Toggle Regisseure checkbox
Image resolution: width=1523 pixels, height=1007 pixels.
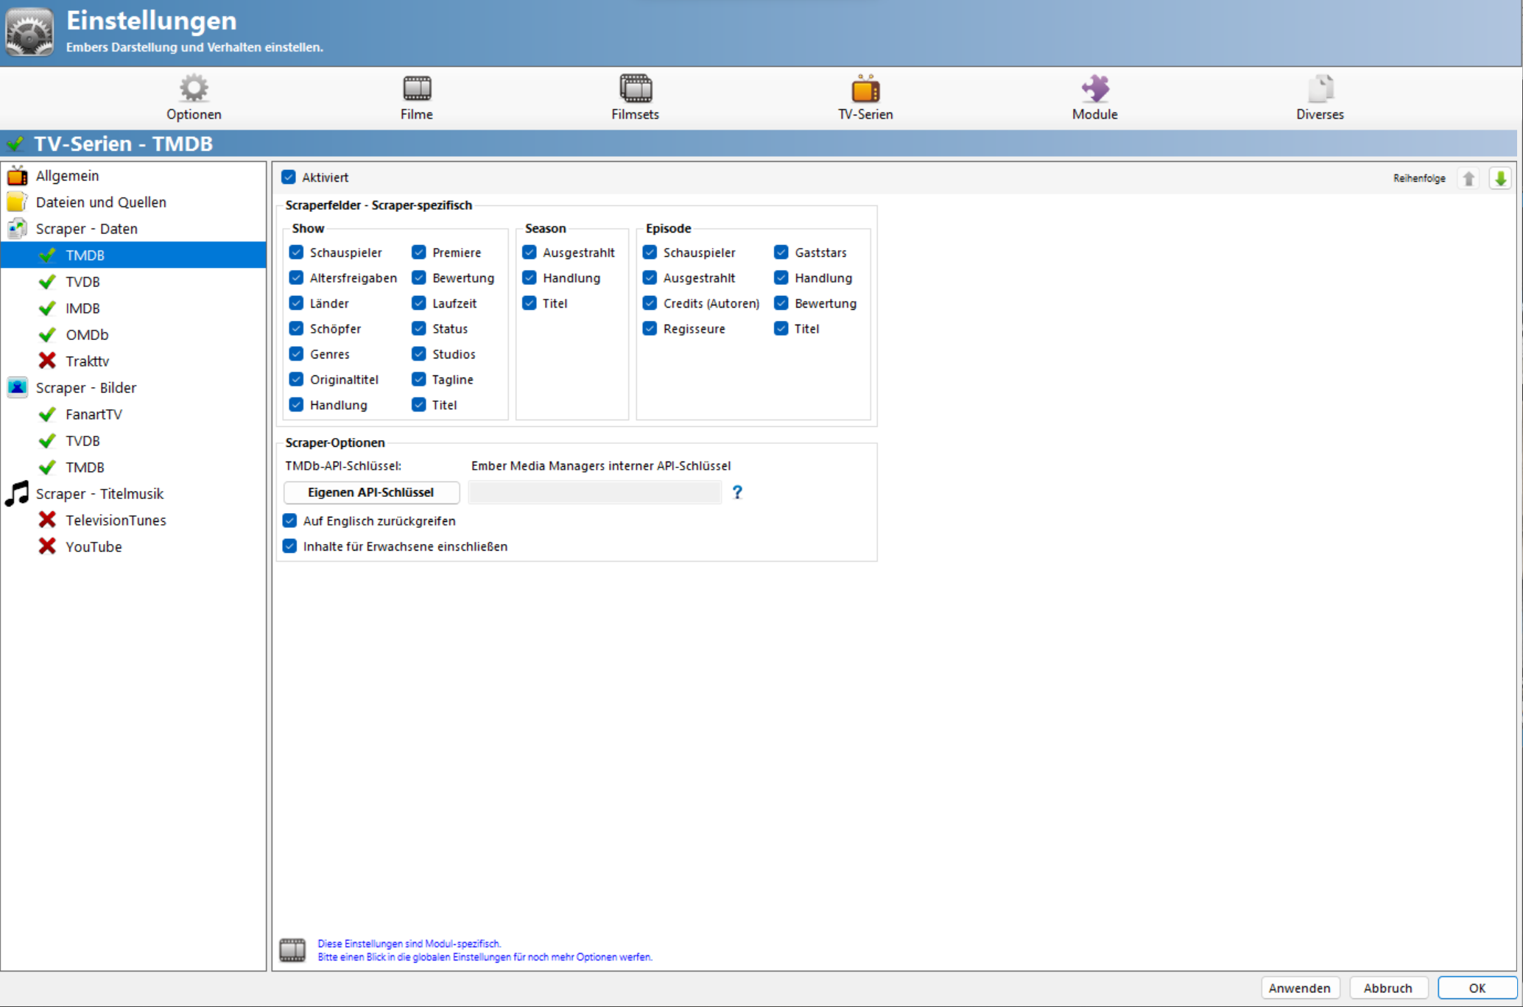coord(650,328)
